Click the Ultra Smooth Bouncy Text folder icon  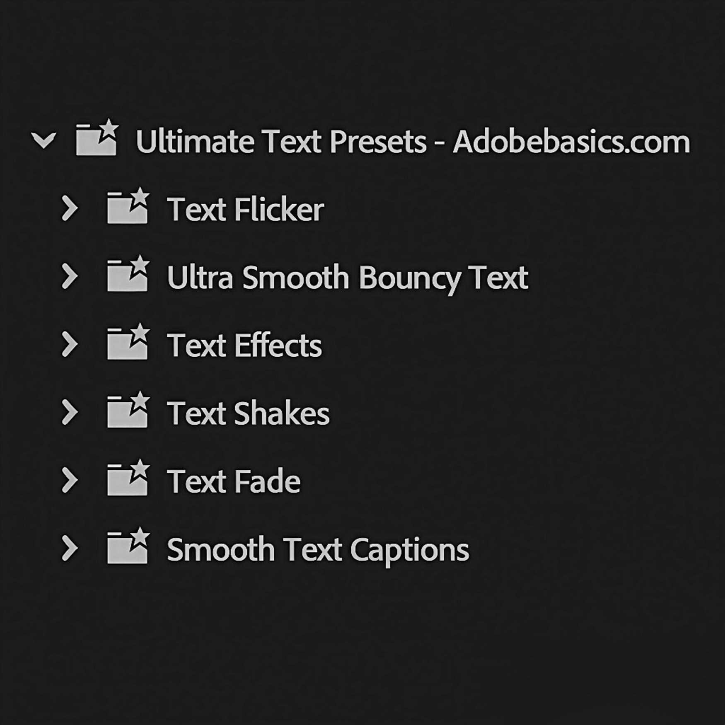[127, 277]
